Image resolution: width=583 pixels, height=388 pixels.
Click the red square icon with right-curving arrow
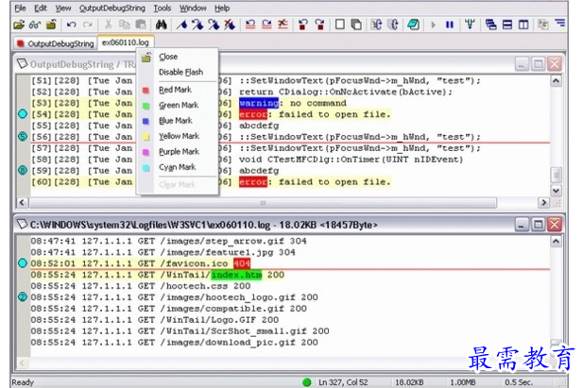pos(319,25)
